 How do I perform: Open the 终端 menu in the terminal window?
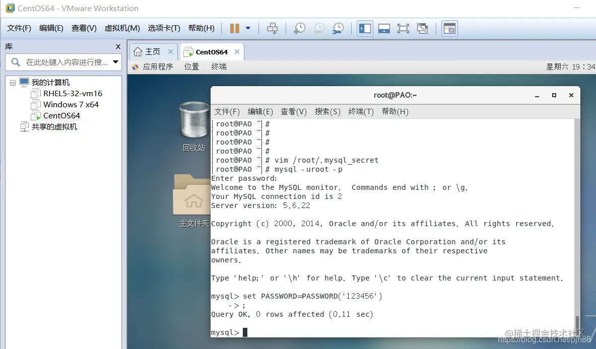tap(360, 111)
